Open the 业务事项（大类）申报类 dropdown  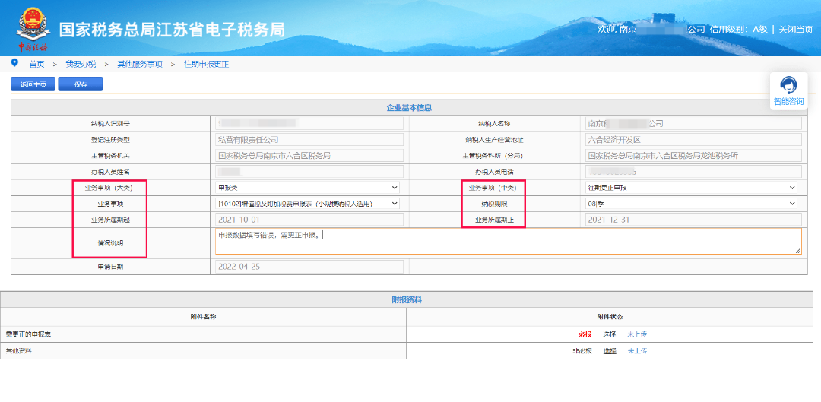tap(309, 187)
